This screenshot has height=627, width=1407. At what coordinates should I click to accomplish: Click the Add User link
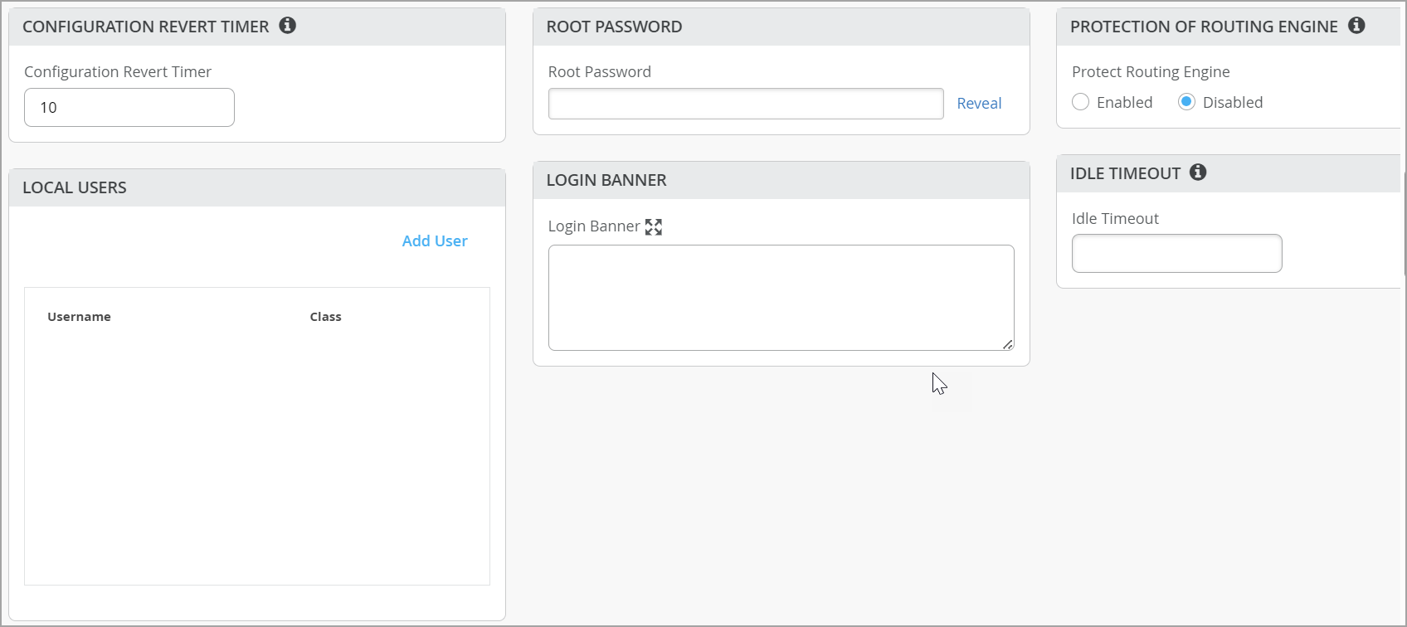(435, 241)
